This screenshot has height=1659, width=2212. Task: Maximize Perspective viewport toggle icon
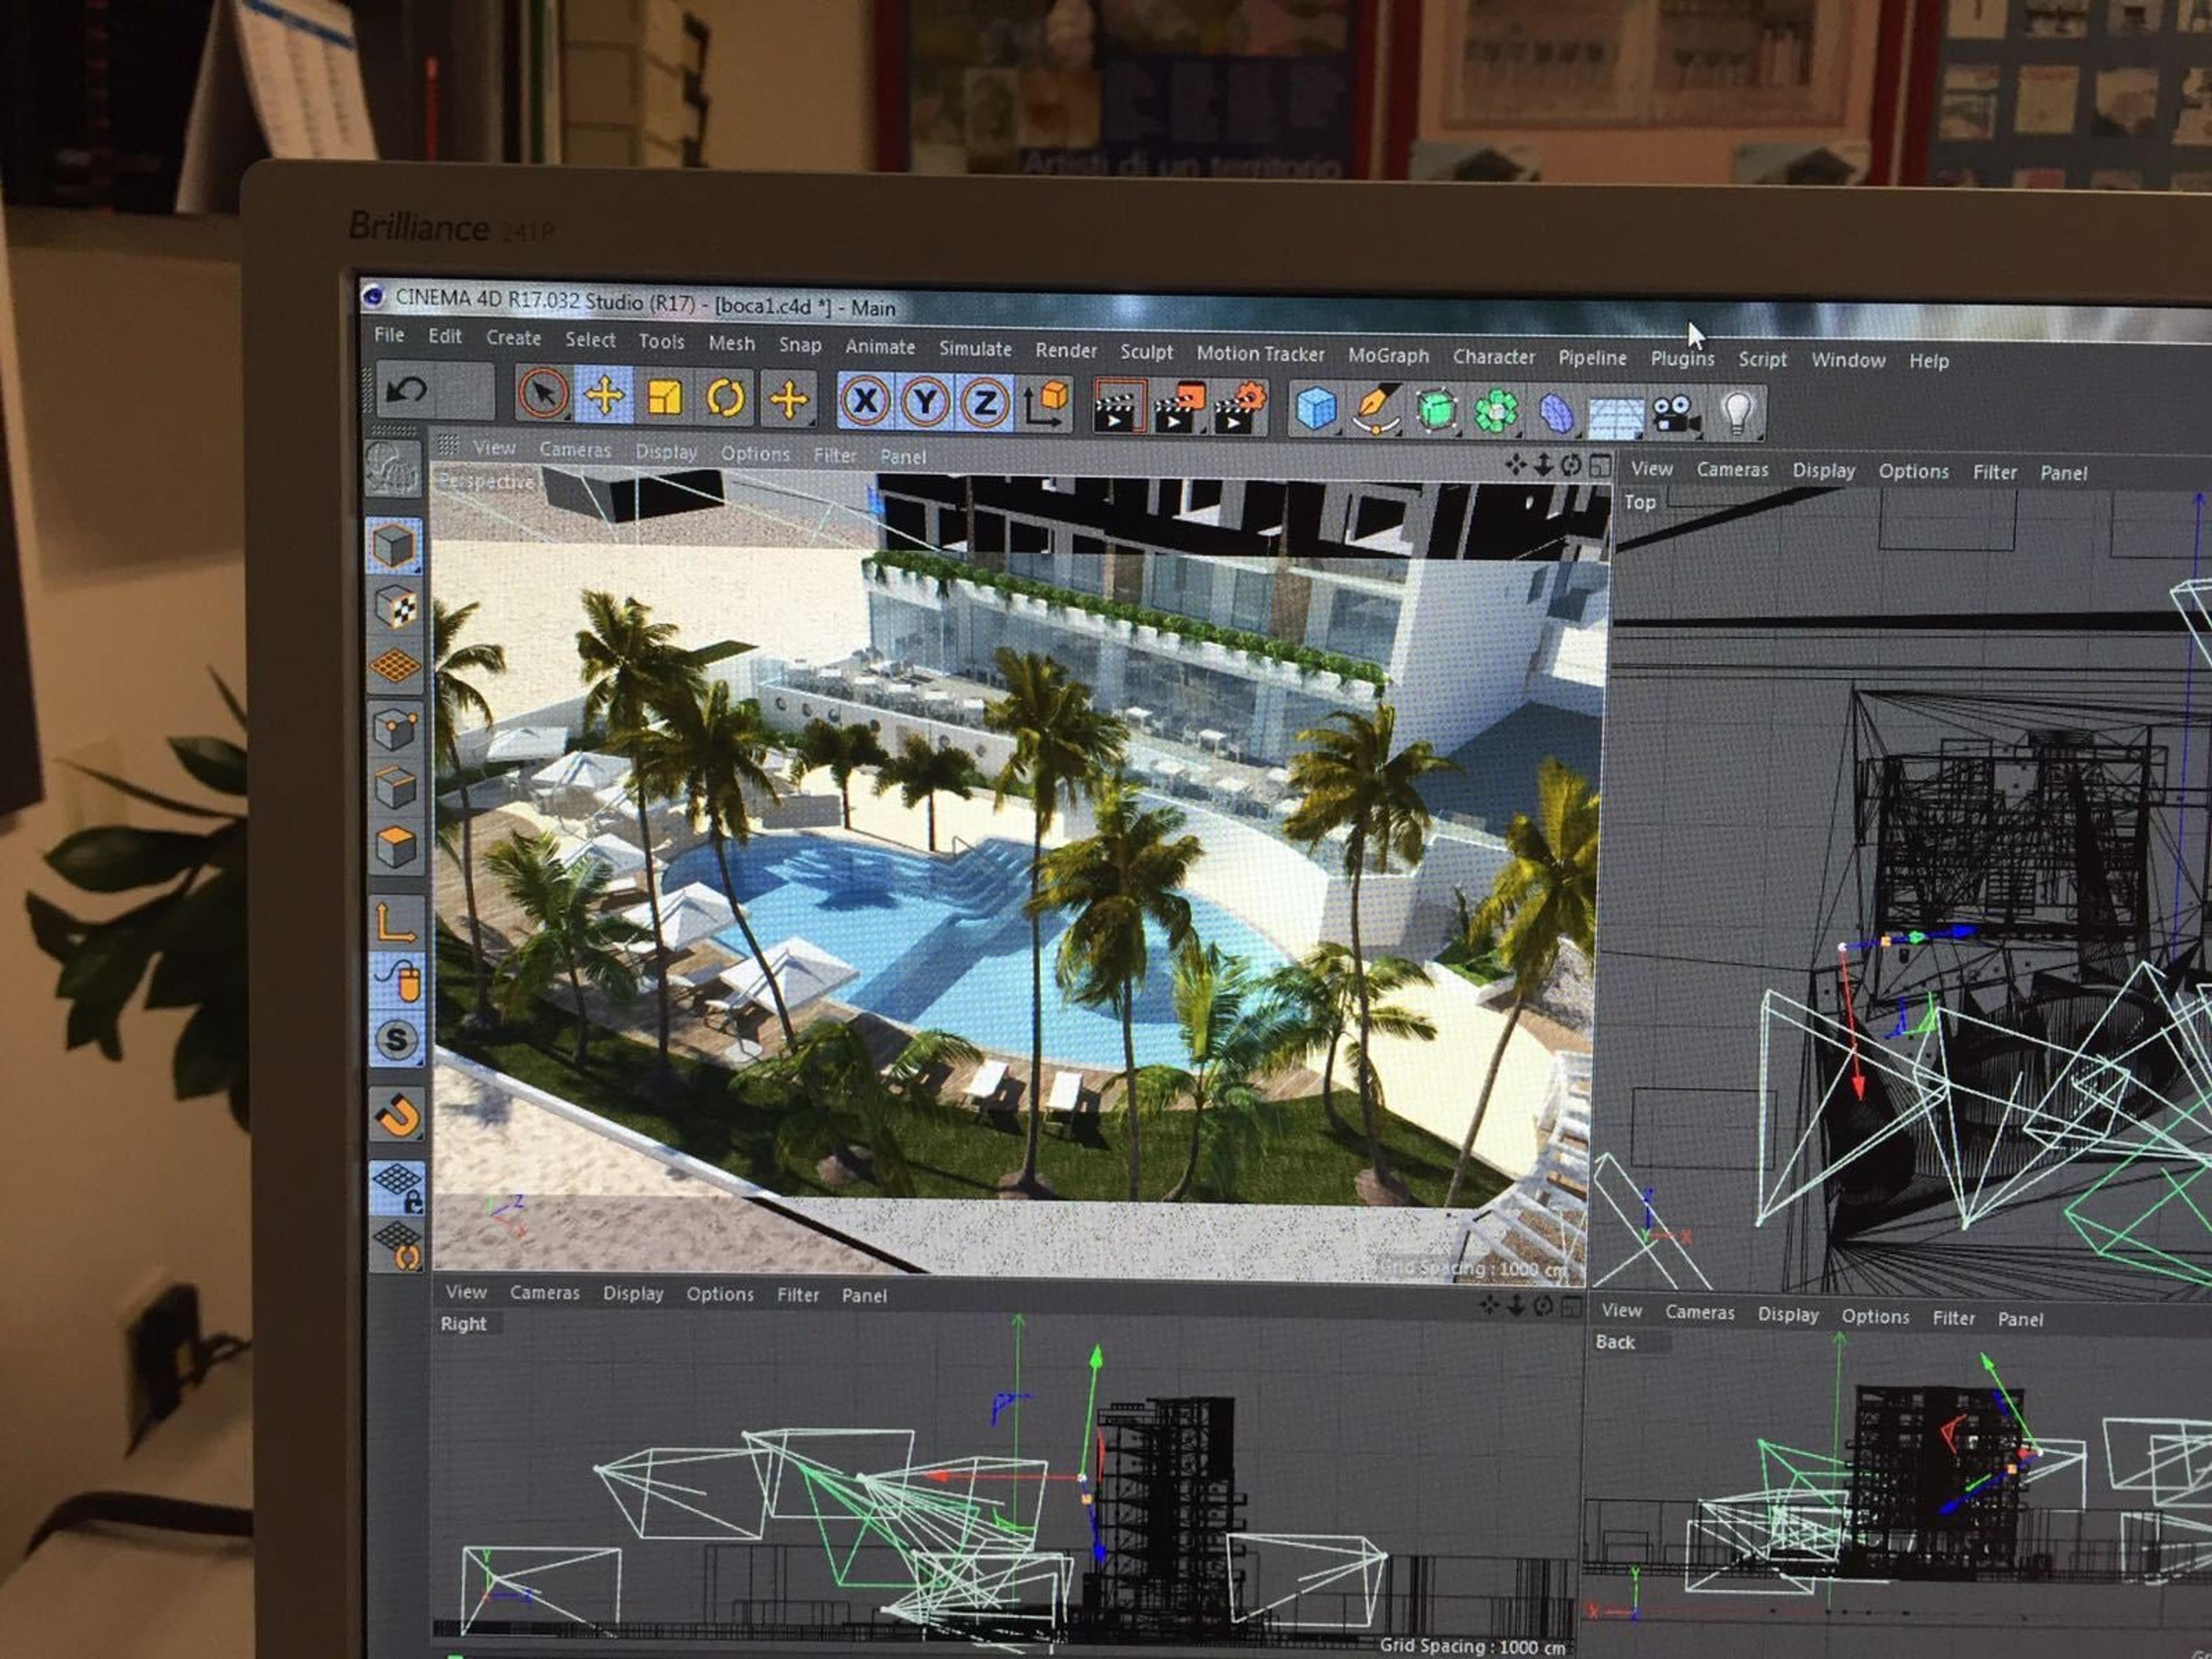click(1600, 465)
